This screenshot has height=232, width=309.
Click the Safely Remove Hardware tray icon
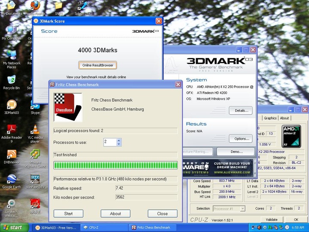click(282, 227)
